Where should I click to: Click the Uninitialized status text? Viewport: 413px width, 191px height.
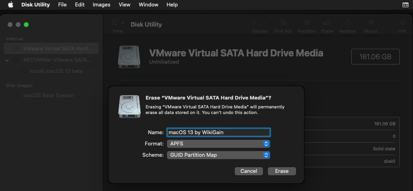[x=164, y=62]
